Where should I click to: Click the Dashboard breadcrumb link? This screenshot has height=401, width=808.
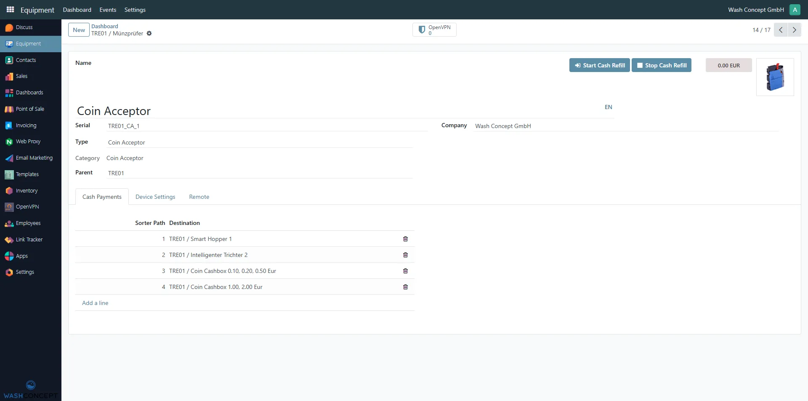[104, 26]
